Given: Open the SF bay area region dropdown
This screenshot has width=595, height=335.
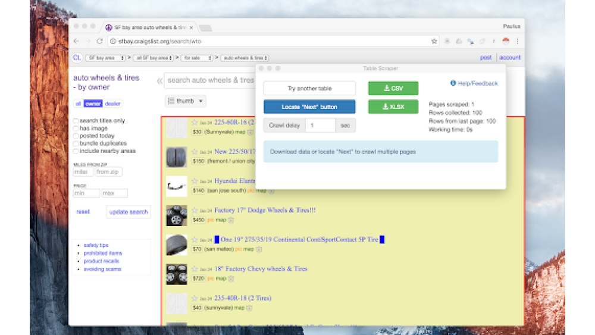Looking at the screenshot, I should click(x=105, y=58).
